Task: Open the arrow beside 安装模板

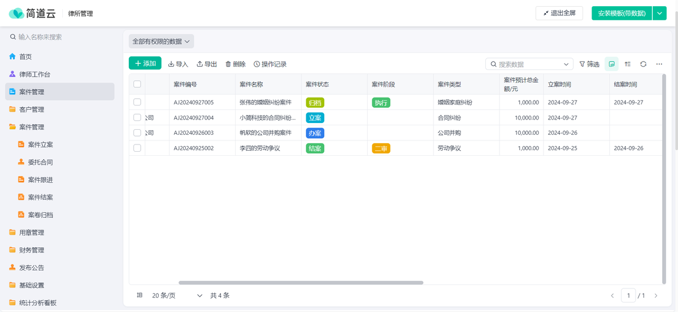Action: click(x=659, y=13)
